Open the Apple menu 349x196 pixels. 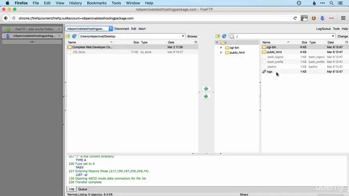coord(7,3)
